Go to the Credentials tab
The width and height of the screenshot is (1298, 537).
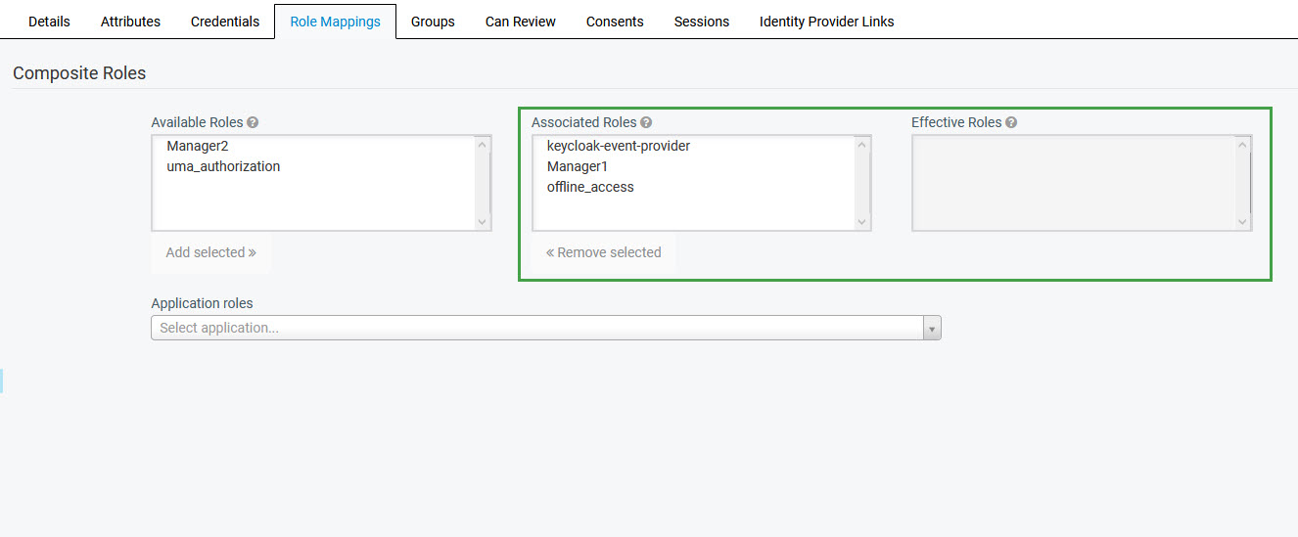point(225,22)
